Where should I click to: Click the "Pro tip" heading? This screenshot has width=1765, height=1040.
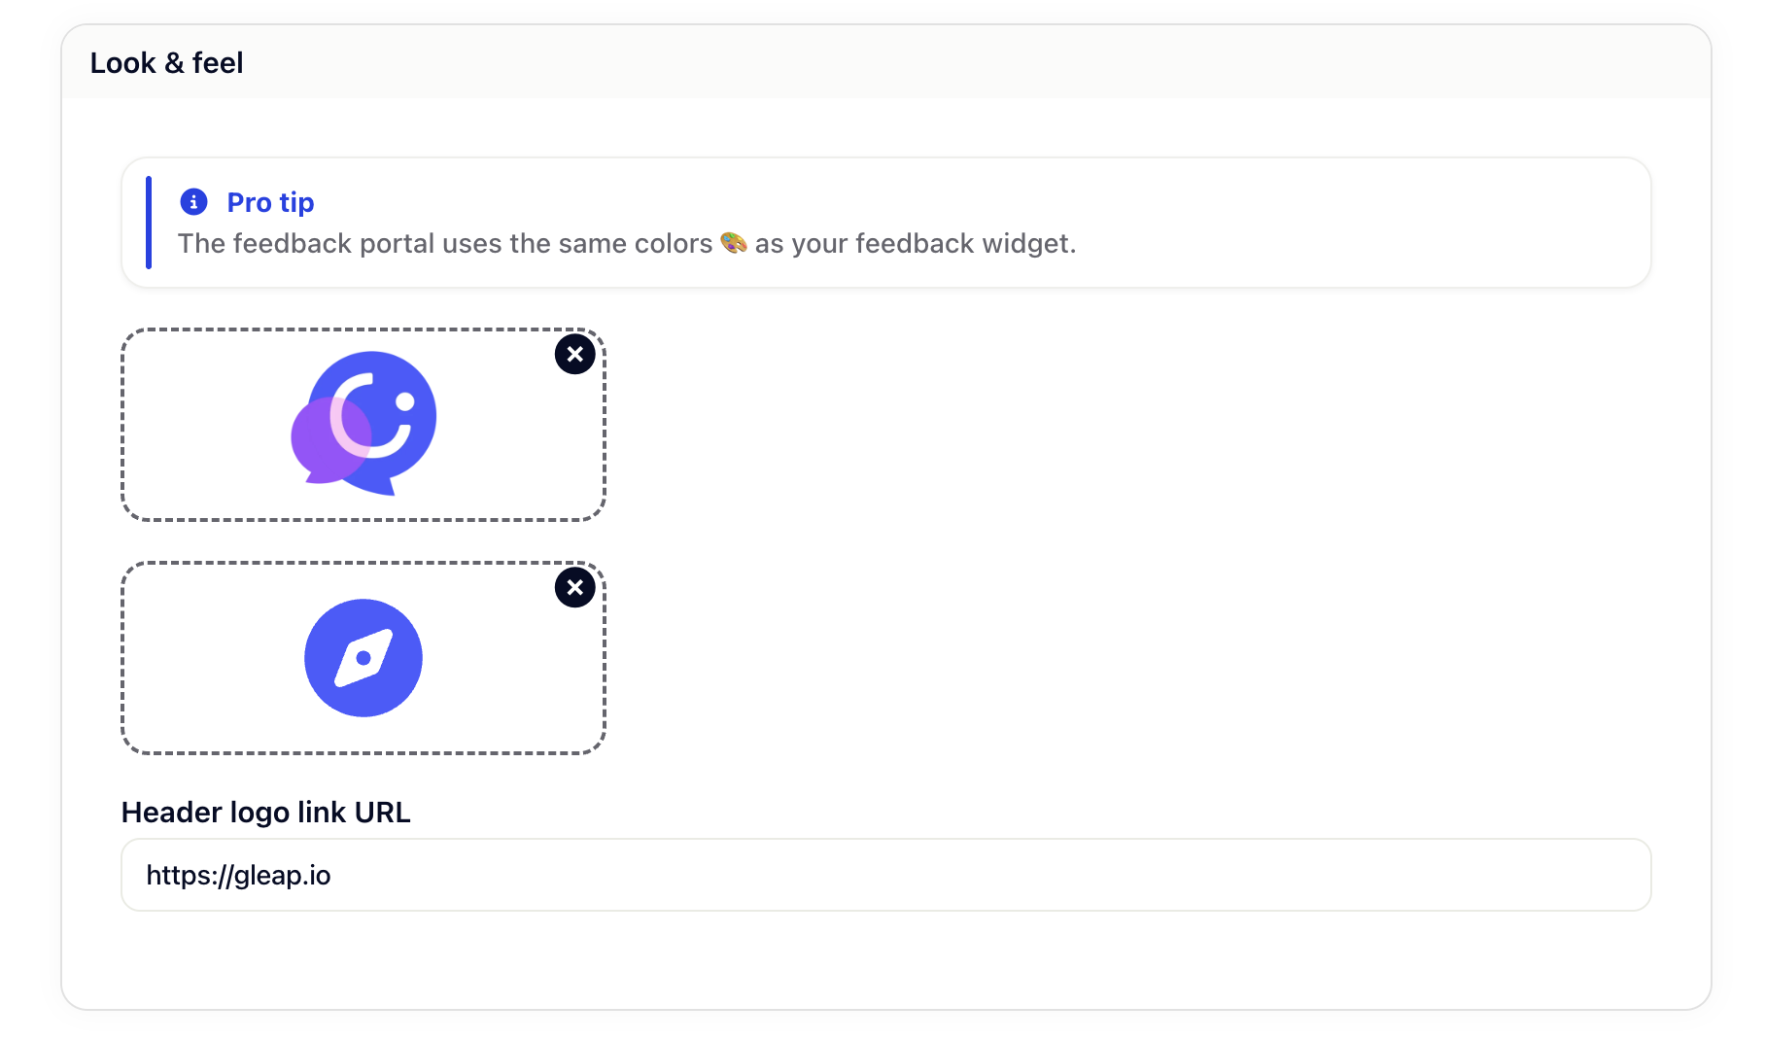click(270, 202)
